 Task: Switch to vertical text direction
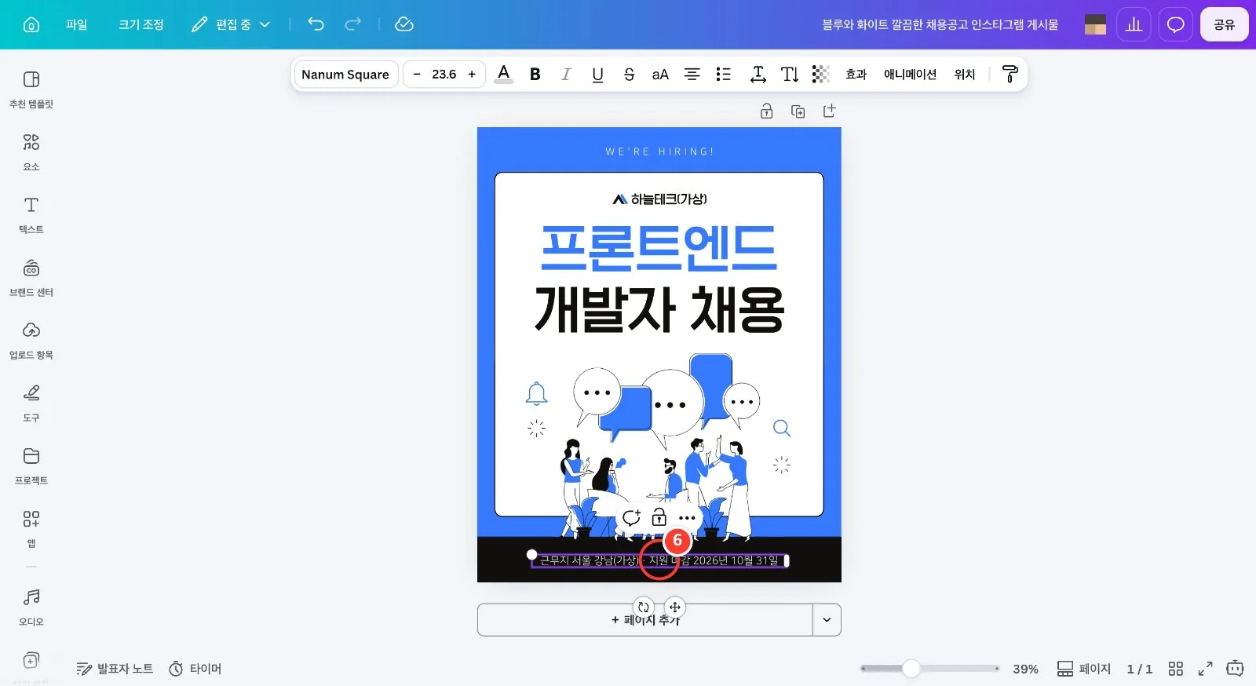click(x=790, y=75)
